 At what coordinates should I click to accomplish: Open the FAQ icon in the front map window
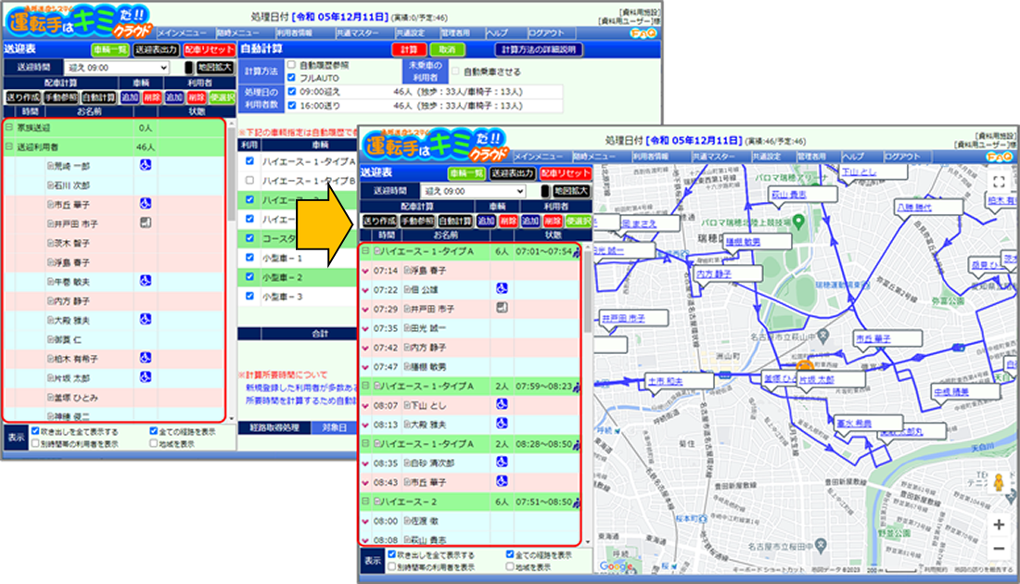tap(1000, 157)
